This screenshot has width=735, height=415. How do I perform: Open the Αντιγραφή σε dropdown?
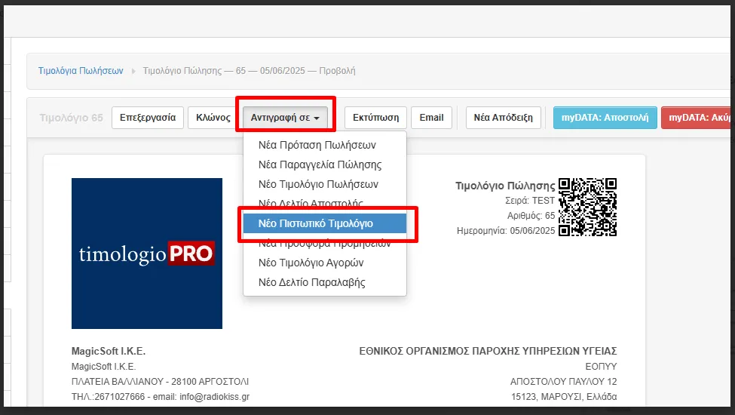click(285, 118)
